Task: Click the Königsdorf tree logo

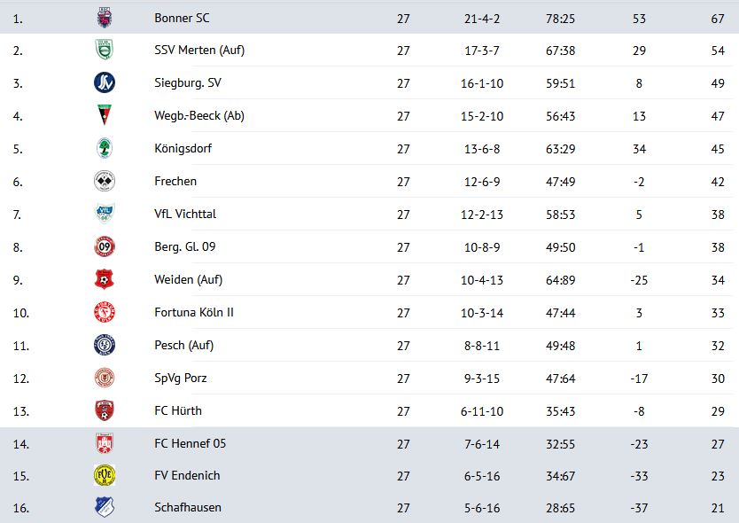Action: 105,149
